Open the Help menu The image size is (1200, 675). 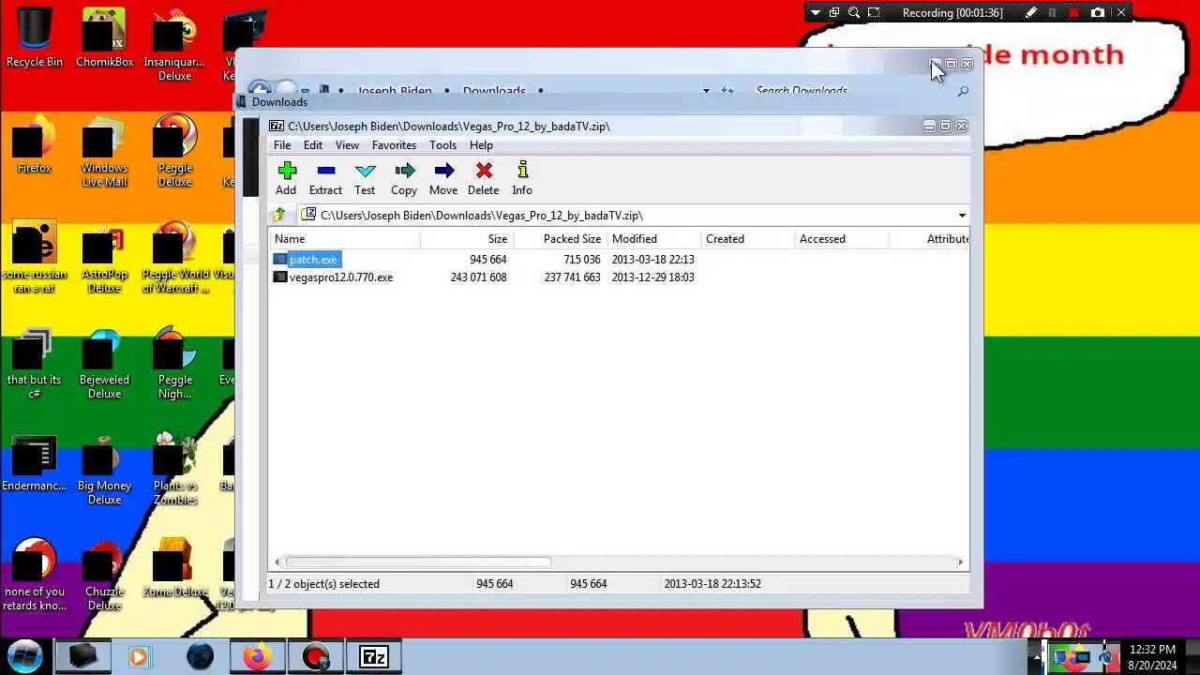pos(481,145)
